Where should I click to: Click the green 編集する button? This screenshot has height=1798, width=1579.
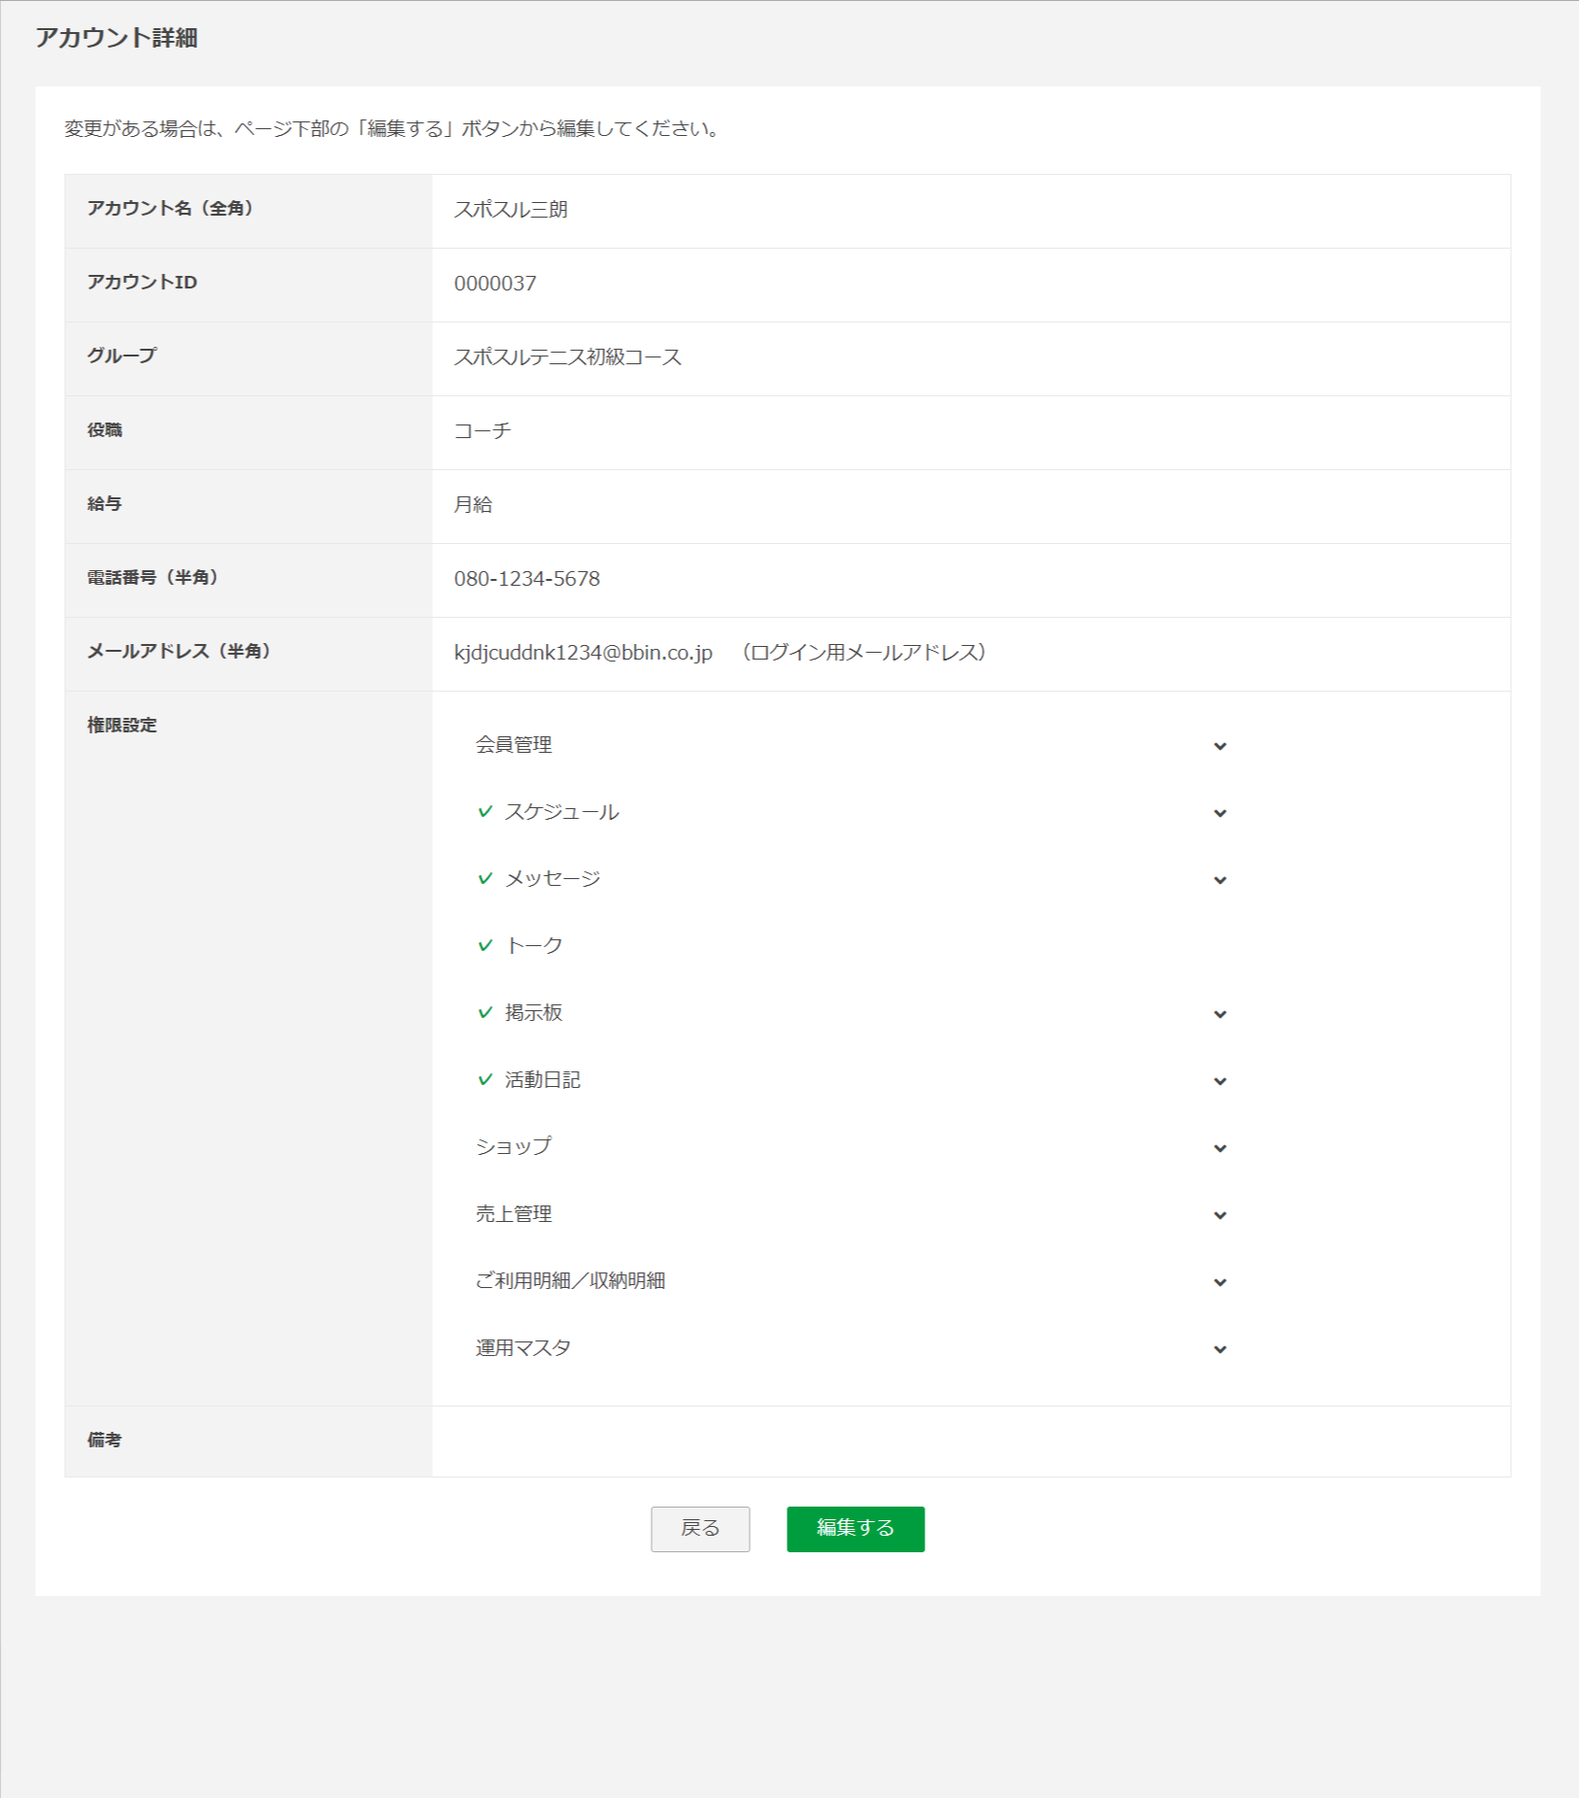[855, 1528]
